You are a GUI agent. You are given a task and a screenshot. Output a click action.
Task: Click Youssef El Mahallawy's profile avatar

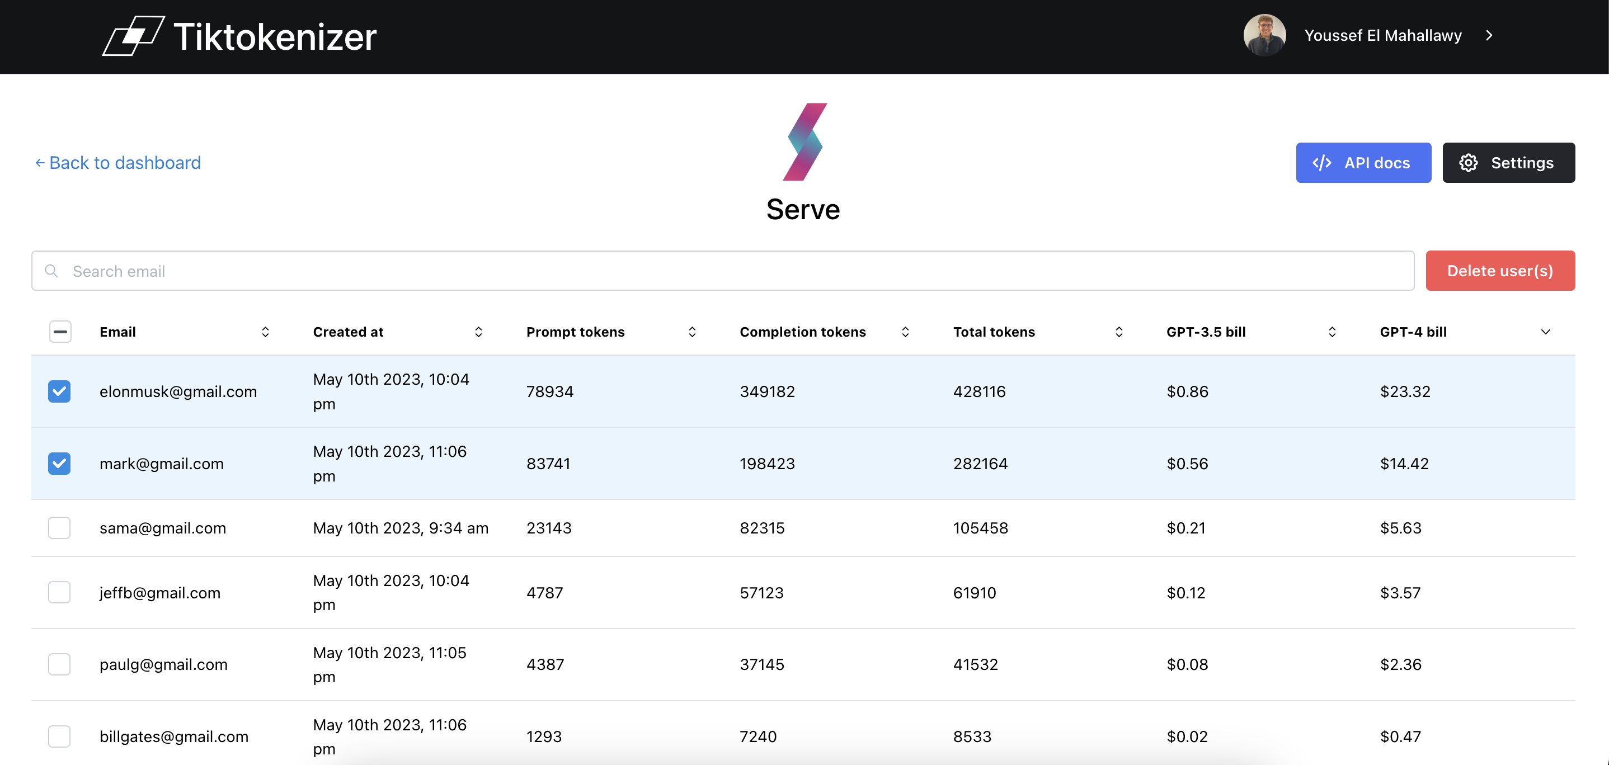click(x=1264, y=35)
